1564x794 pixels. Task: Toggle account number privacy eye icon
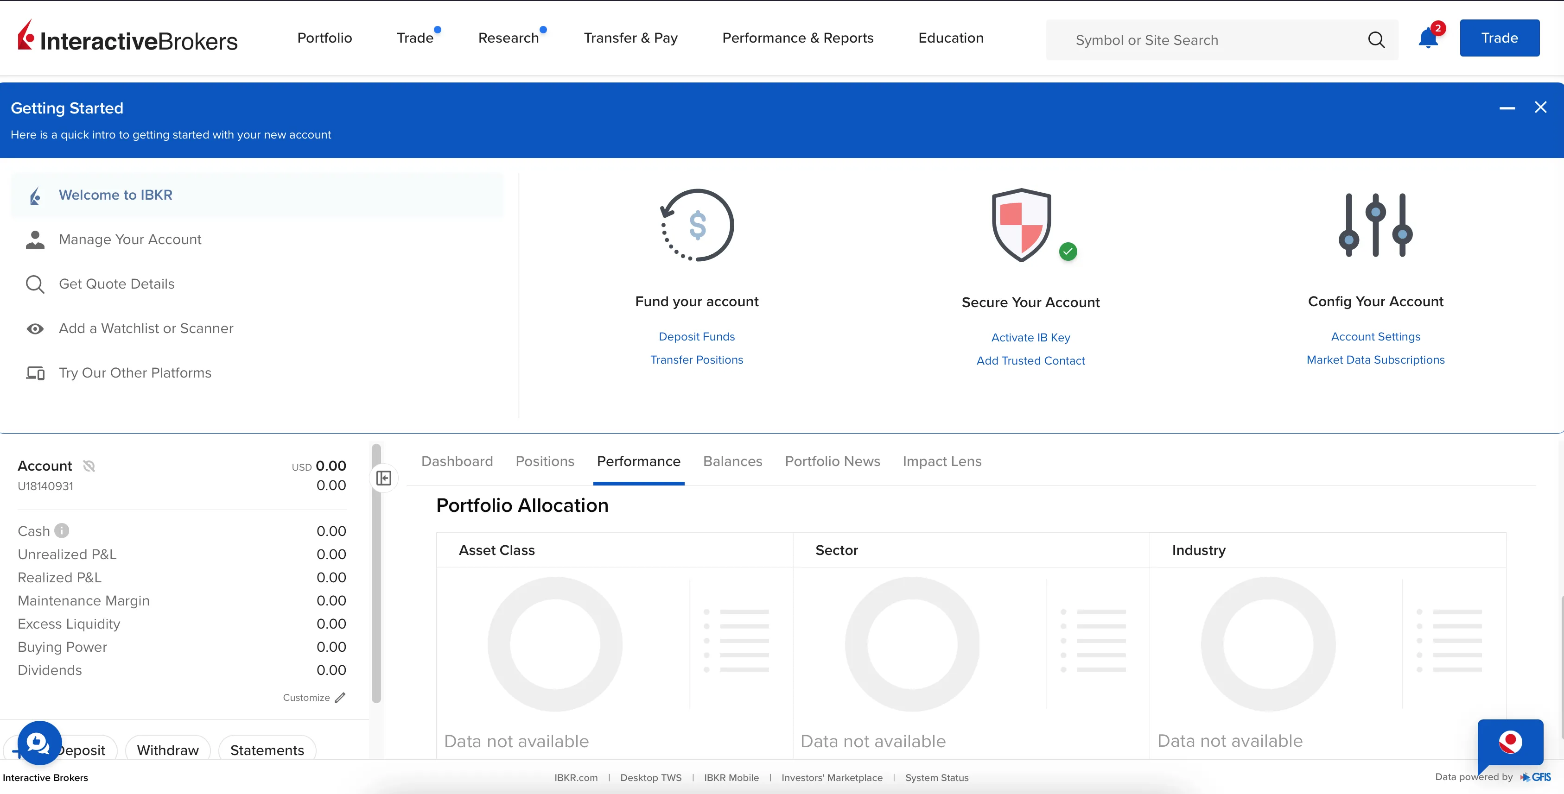tap(89, 466)
